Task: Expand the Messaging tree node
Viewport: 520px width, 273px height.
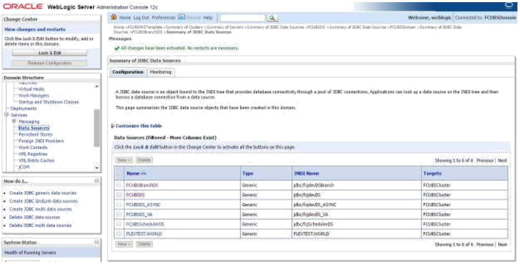Action: point(13,121)
